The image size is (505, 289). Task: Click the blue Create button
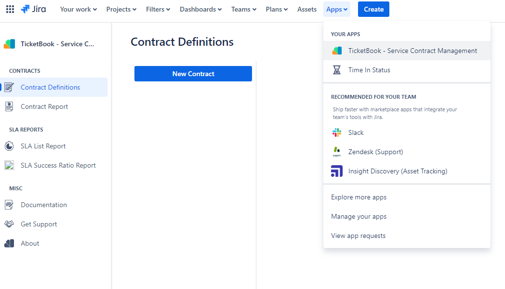coord(373,9)
